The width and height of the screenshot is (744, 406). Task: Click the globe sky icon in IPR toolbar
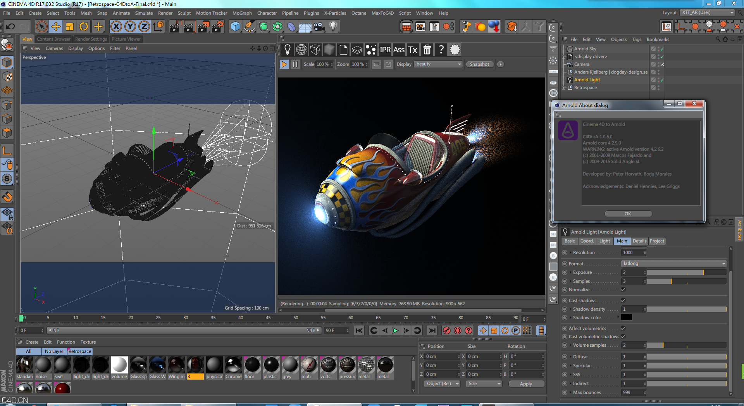coord(301,50)
